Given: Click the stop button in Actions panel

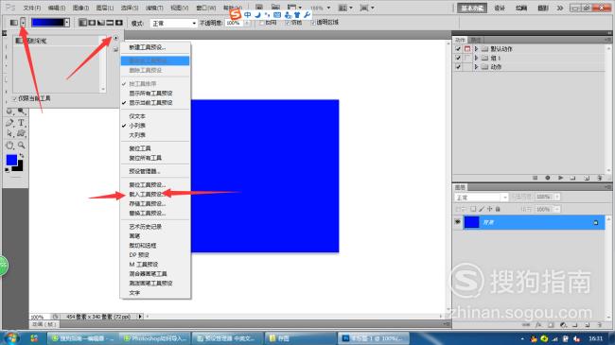Looking at the screenshot, I should click(x=535, y=178).
